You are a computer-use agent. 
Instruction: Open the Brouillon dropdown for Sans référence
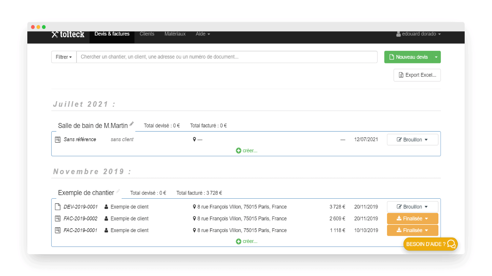(412, 140)
